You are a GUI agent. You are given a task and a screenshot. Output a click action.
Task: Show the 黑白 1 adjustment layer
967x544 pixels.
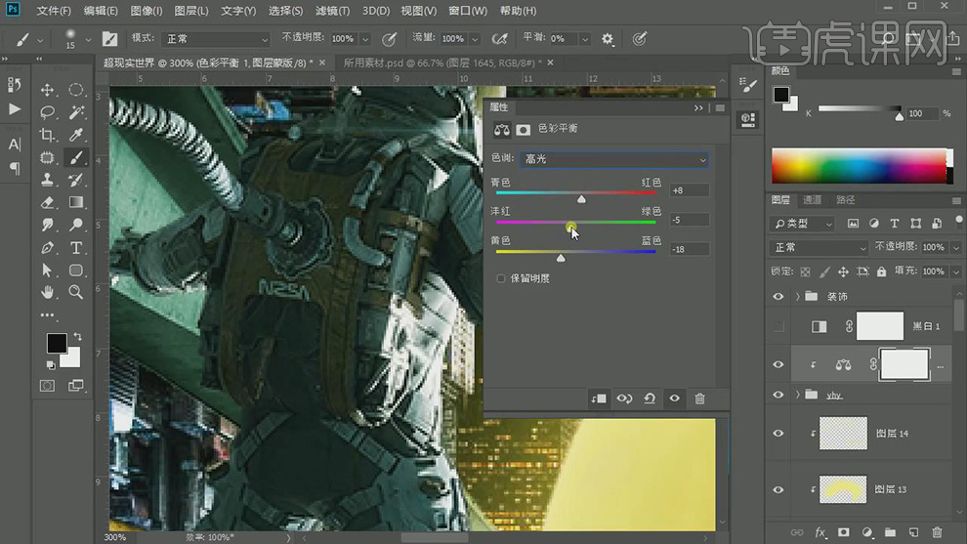(778, 326)
